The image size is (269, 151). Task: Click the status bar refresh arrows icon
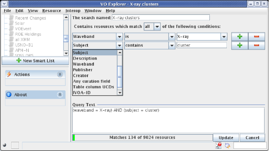[x=227, y=146]
